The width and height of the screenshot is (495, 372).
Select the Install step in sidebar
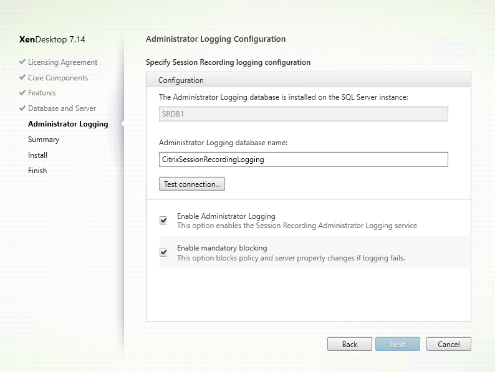coord(37,155)
